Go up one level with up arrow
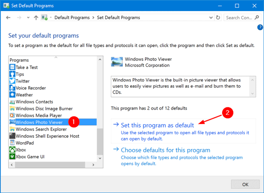This screenshot has height=193, width=264. click(x=36, y=18)
